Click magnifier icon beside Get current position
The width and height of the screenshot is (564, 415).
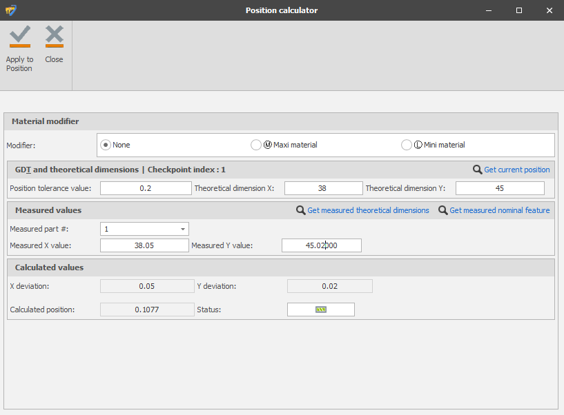(477, 170)
